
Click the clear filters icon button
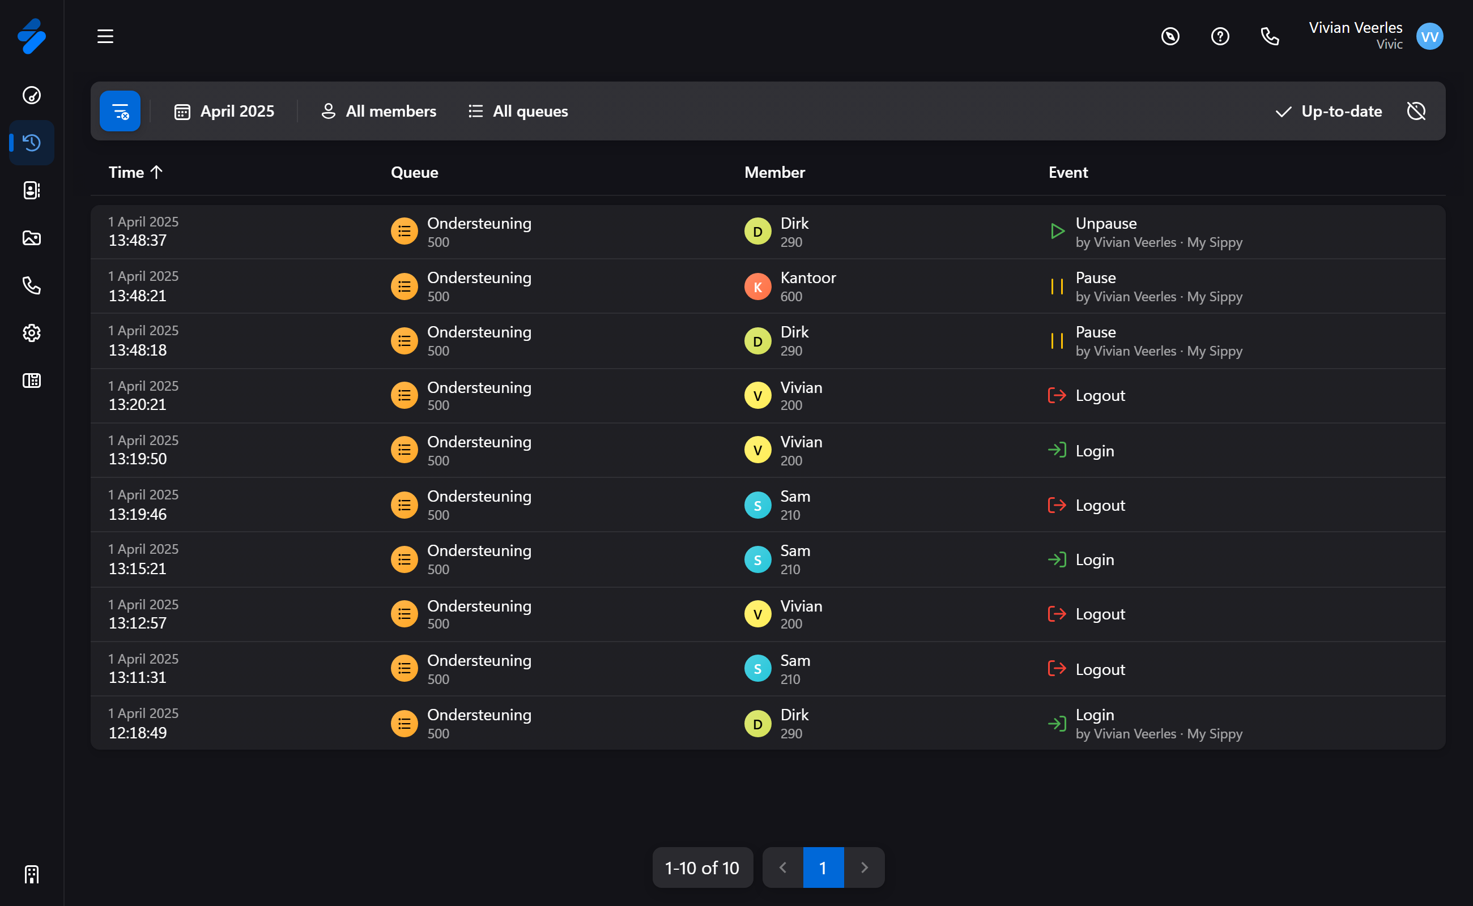click(x=120, y=111)
